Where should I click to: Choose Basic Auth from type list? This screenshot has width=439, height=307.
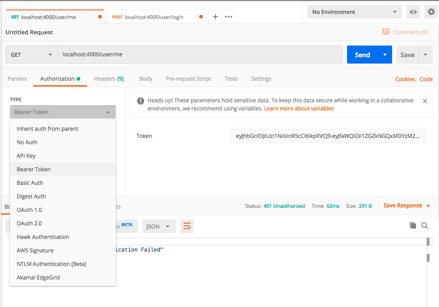30,183
